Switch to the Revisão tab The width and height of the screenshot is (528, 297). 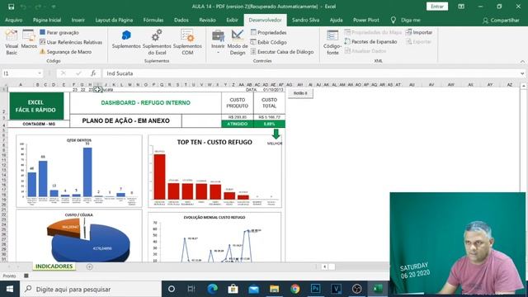[x=207, y=20]
